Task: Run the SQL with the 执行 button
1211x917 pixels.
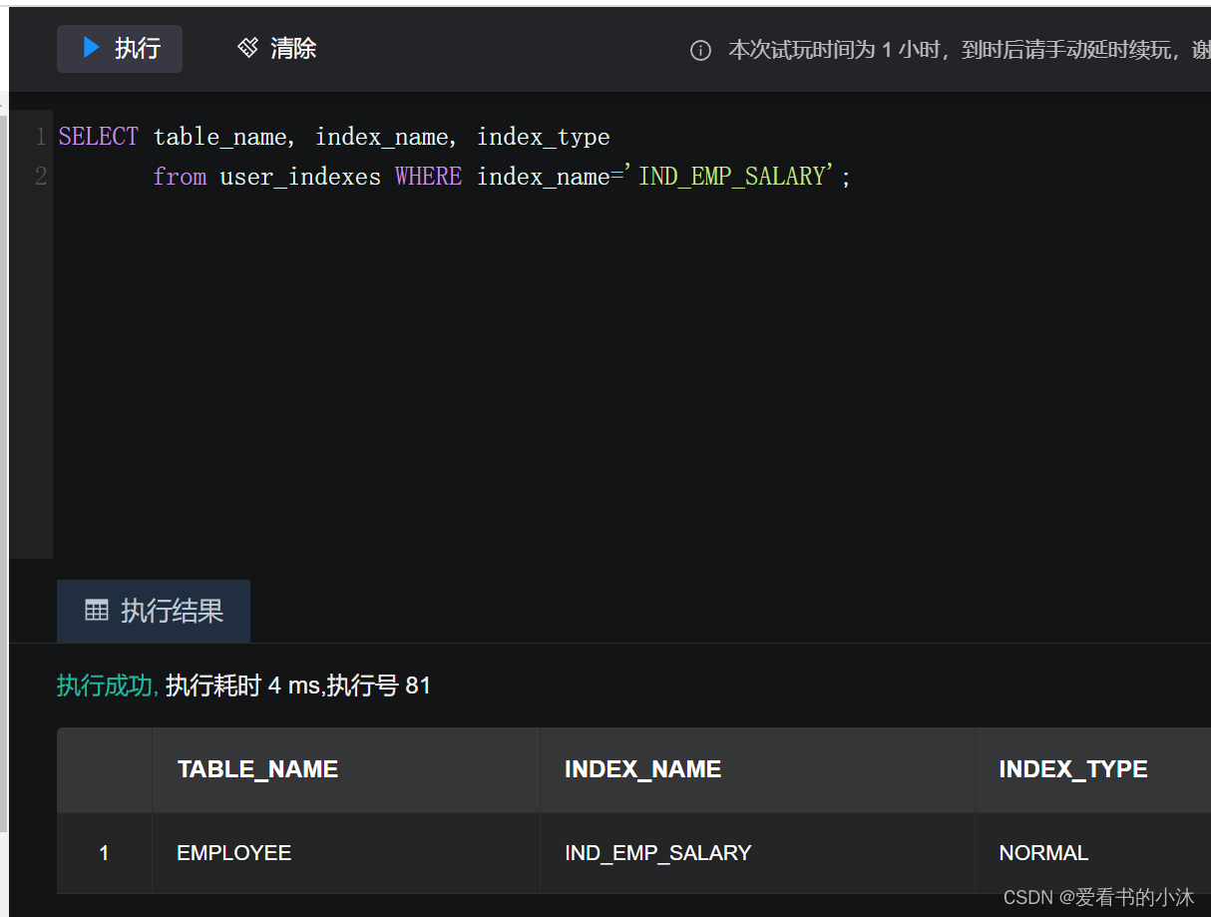Action: (x=120, y=49)
